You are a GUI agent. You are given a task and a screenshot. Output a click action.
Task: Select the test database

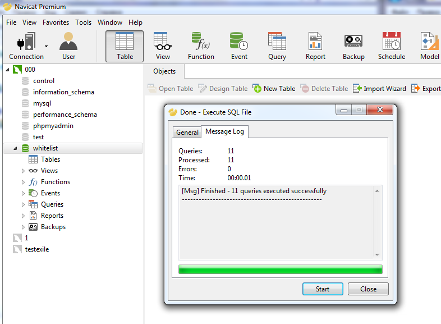click(x=38, y=137)
